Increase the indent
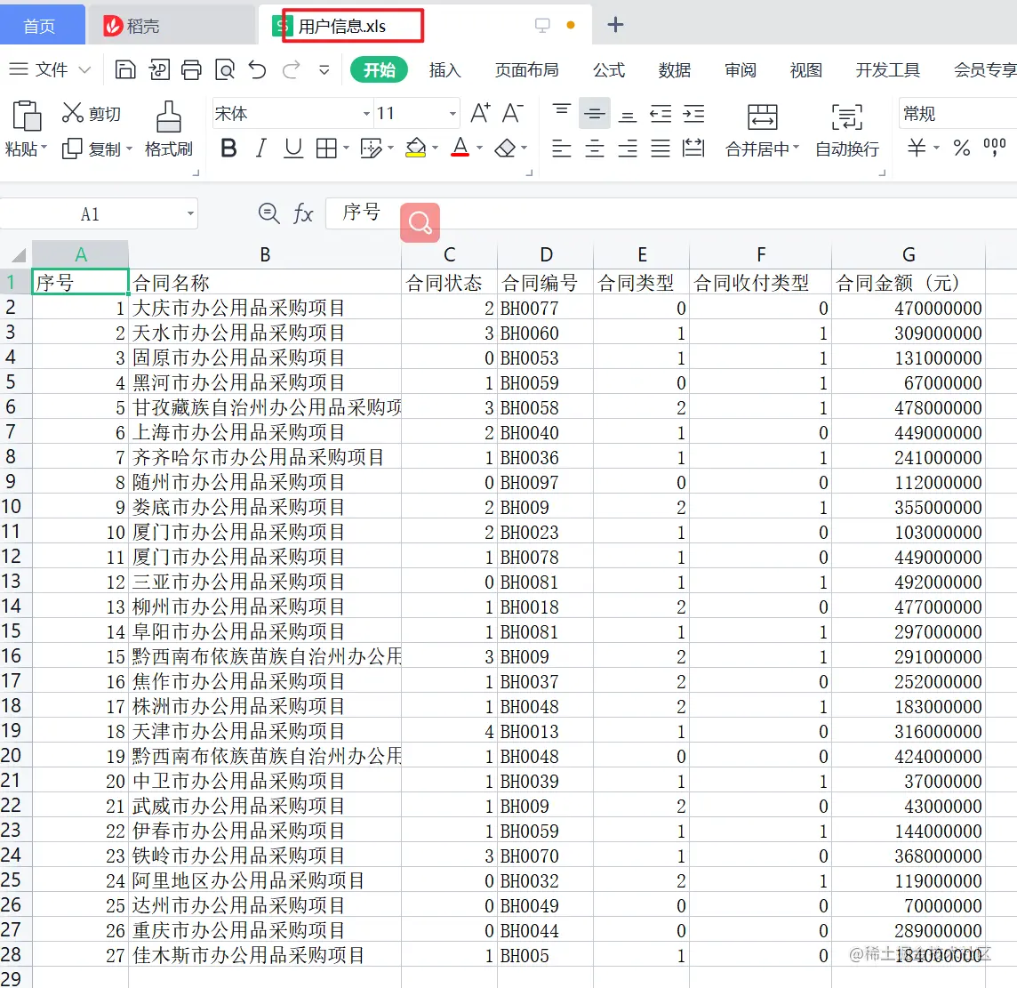The image size is (1017, 988). pyautogui.click(x=693, y=114)
